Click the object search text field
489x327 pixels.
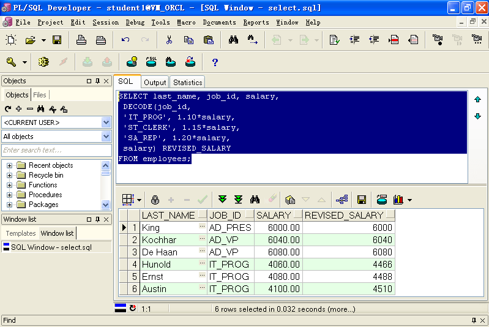point(56,150)
